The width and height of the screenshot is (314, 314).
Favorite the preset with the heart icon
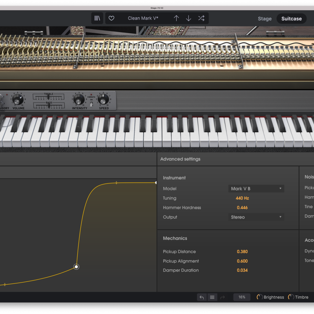tap(111, 18)
